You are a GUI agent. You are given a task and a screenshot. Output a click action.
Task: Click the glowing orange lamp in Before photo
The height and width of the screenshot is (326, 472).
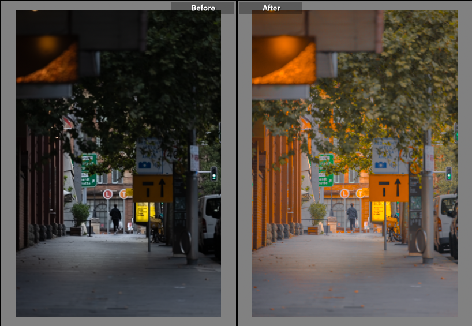tap(47, 59)
